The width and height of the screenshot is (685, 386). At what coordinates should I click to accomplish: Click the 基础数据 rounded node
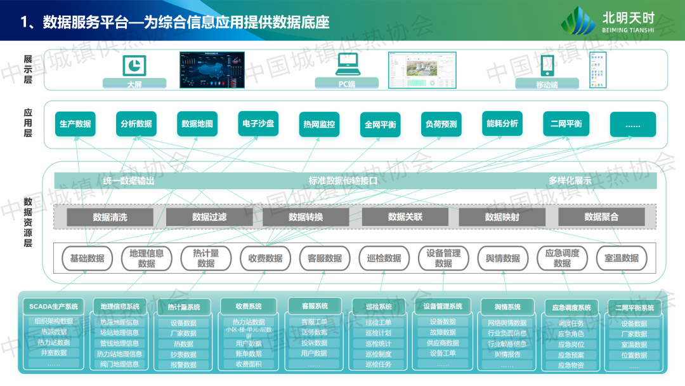click(x=87, y=258)
